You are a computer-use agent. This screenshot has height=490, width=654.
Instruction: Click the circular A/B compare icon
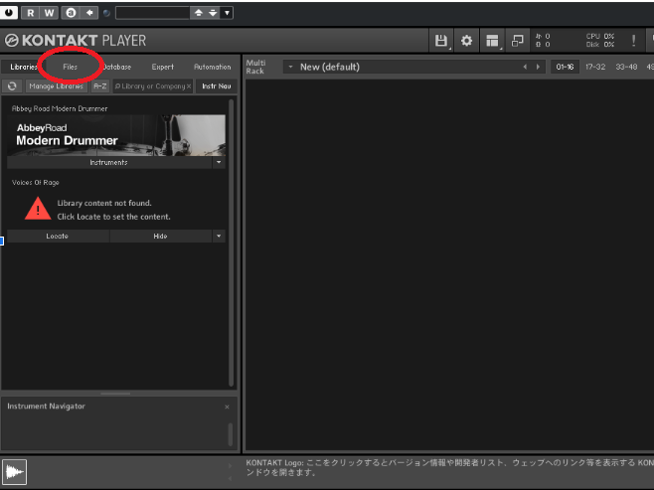coord(71,13)
